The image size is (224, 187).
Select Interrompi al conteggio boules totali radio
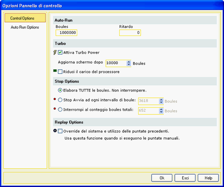coord(60,110)
